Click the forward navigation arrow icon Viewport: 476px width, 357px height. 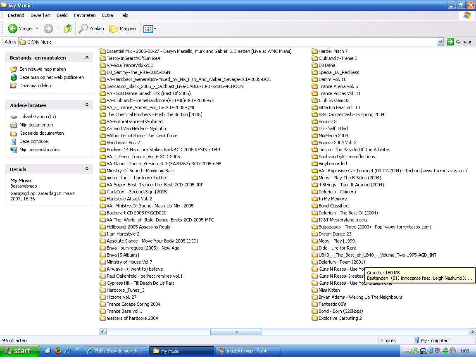click(x=48, y=29)
